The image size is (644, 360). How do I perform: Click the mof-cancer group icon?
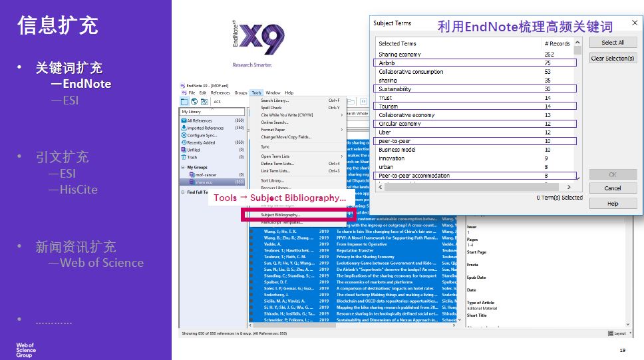pyautogui.click(x=192, y=174)
